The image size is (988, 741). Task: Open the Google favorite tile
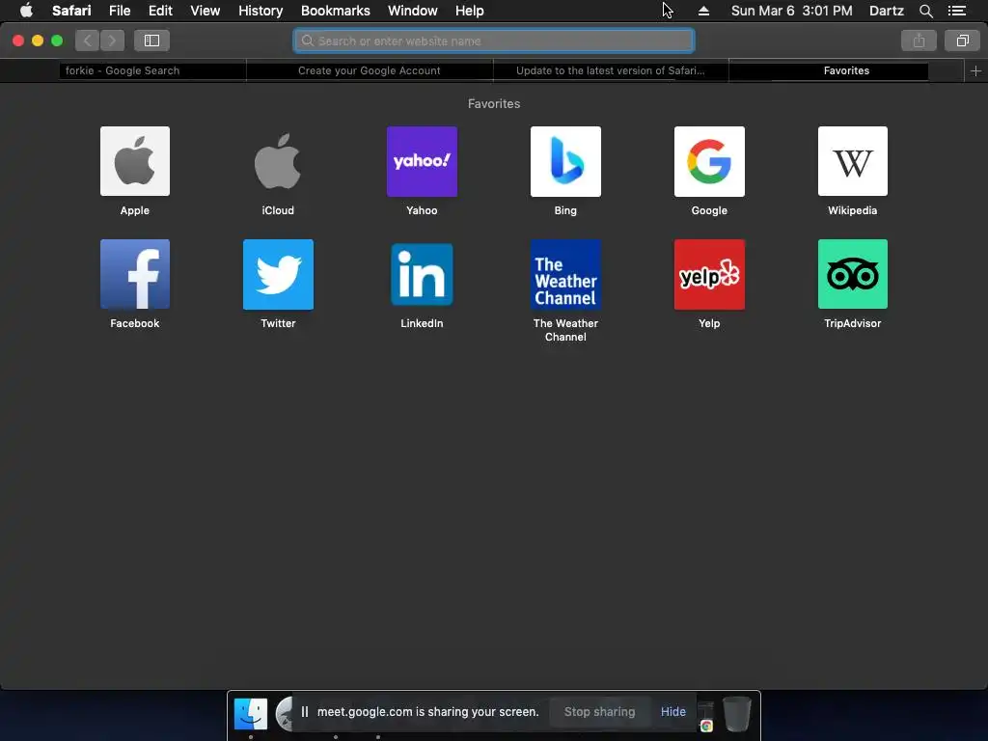pos(709,161)
